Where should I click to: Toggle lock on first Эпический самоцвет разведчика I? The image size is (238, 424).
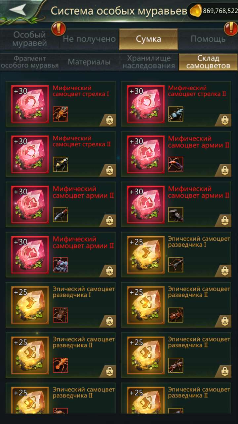coord(225,271)
